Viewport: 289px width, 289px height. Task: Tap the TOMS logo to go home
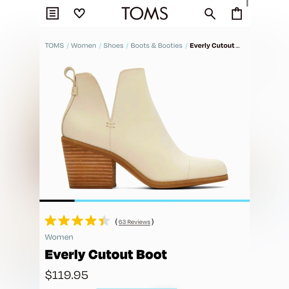pyautogui.click(x=144, y=13)
